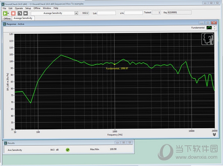Click the green Fundamental curve legend swatch

click(209, 28)
